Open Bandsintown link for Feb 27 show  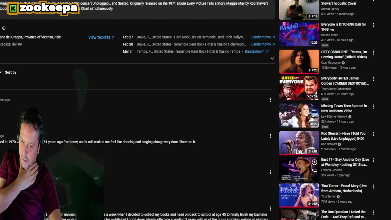(x=263, y=37)
